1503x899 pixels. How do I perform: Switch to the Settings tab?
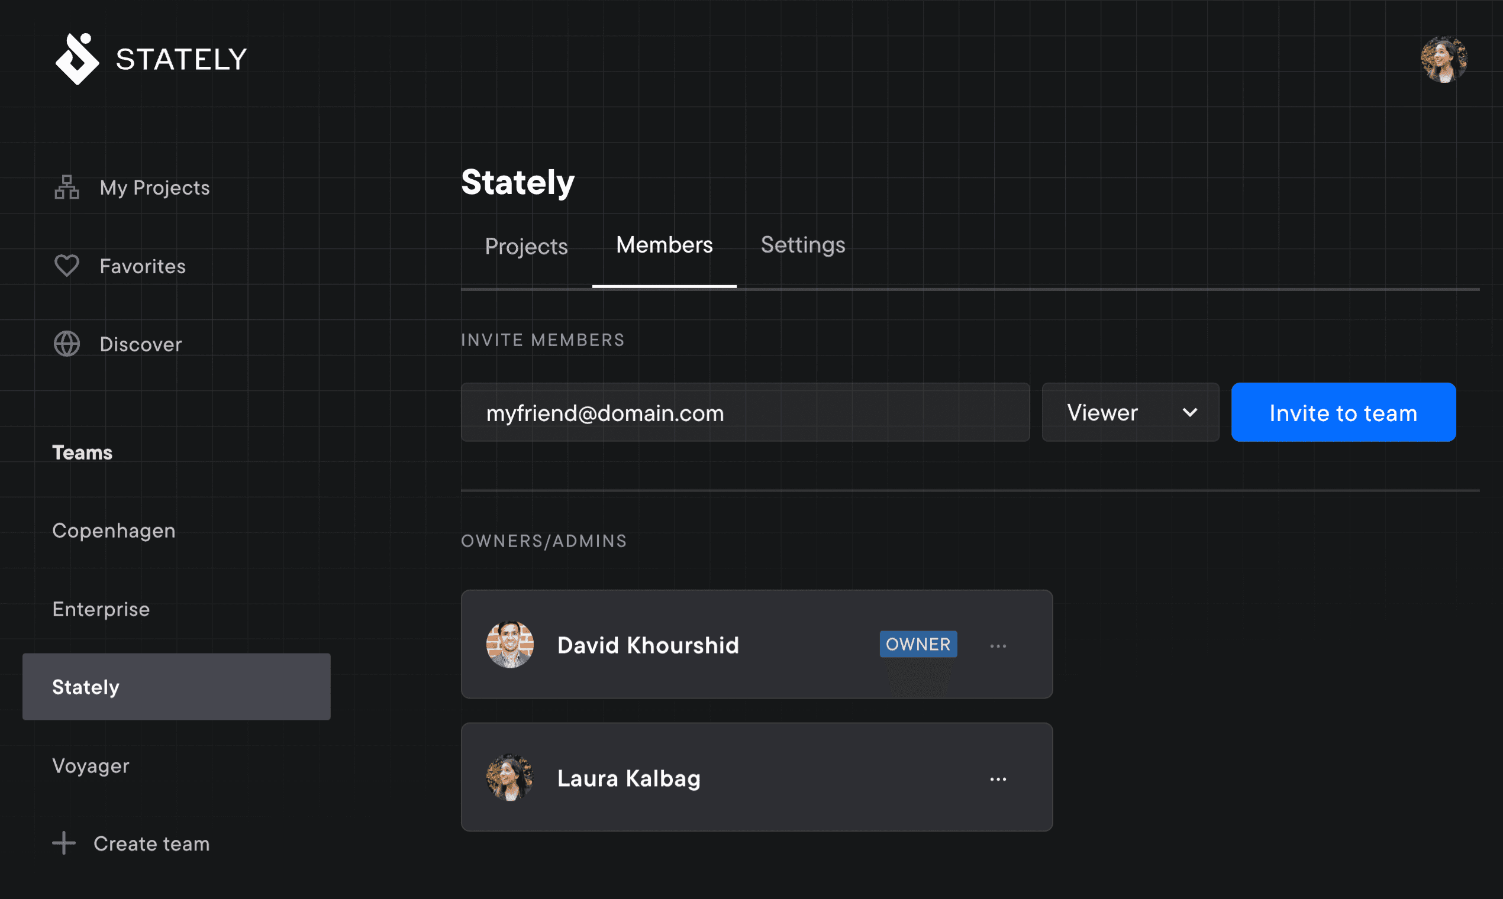[x=802, y=246]
